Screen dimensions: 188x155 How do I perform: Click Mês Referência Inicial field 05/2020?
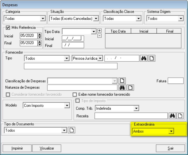29,36
